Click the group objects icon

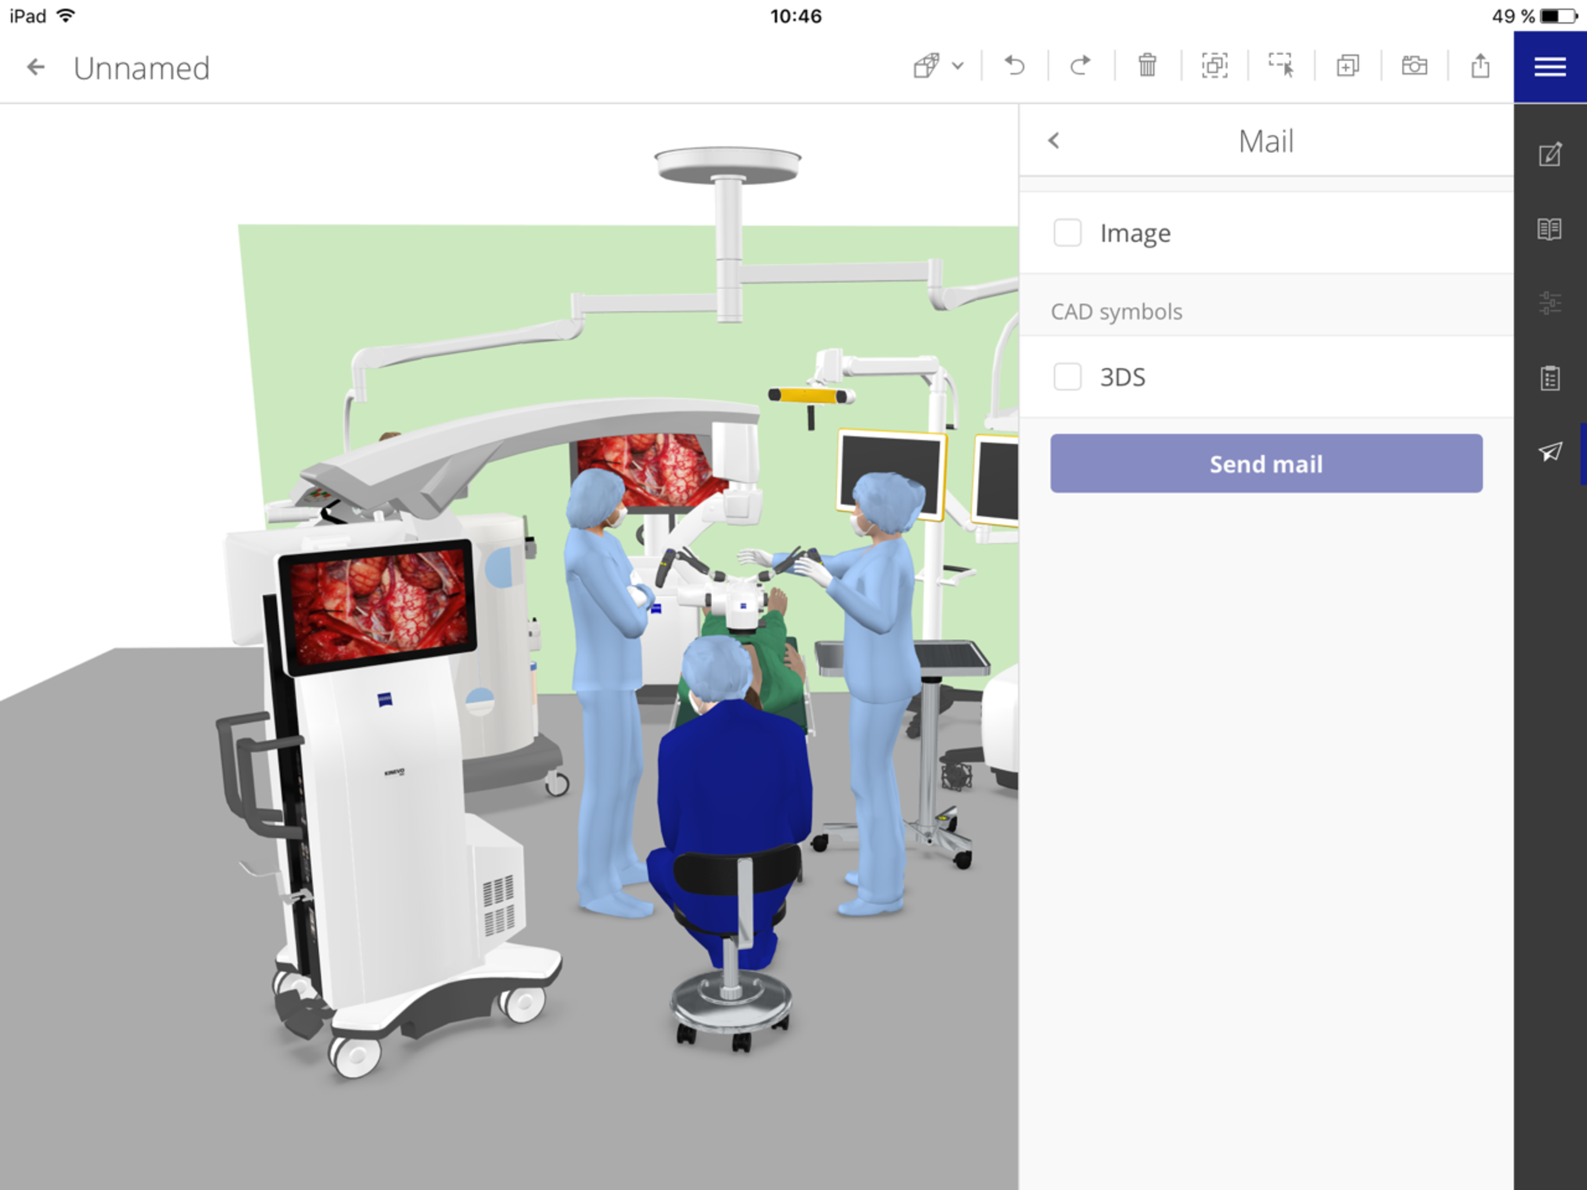click(1214, 66)
